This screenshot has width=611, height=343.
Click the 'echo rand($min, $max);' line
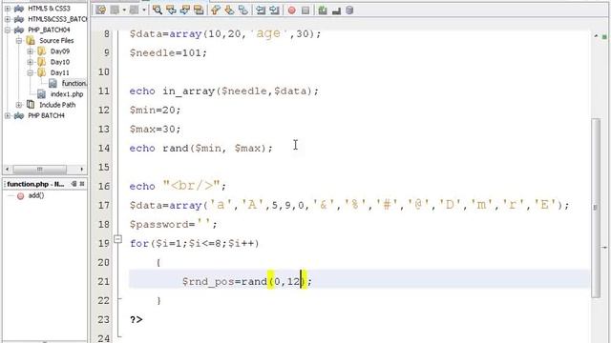point(201,149)
